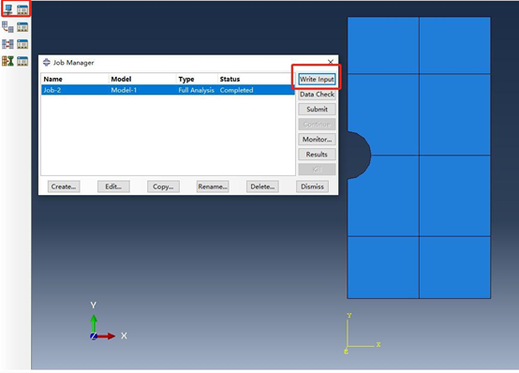The height and width of the screenshot is (373, 519).
Task: Open the Monitor... dialog
Action: (317, 140)
